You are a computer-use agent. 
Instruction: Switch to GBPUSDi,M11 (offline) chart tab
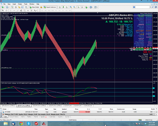pos(8,106)
